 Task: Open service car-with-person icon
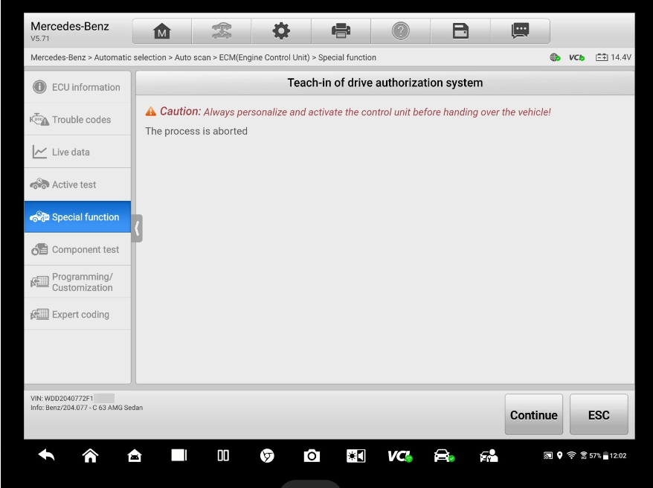pyautogui.click(x=489, y=456)
